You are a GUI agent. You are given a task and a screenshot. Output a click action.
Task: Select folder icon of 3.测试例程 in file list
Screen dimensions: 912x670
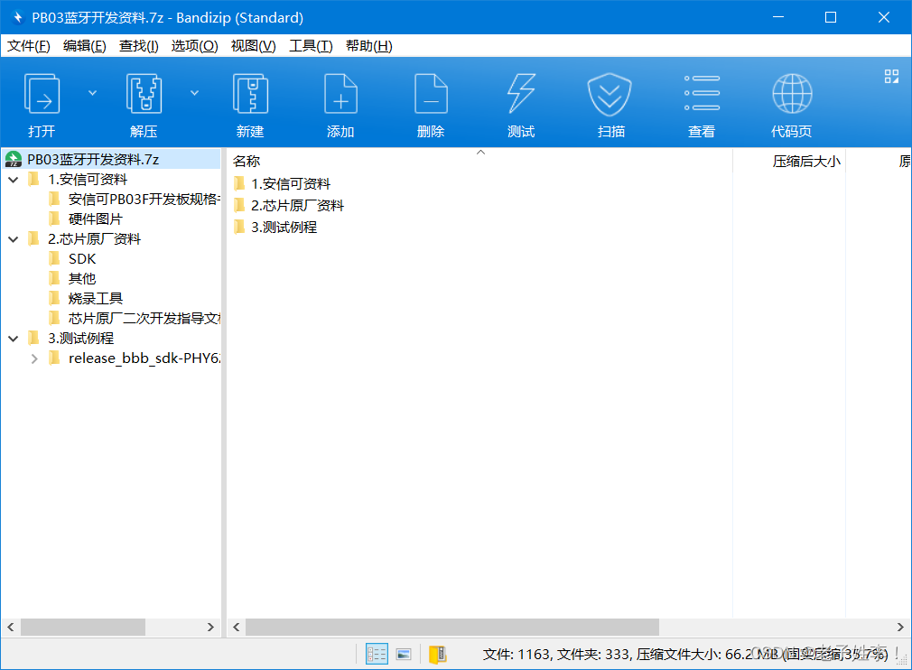239,227
